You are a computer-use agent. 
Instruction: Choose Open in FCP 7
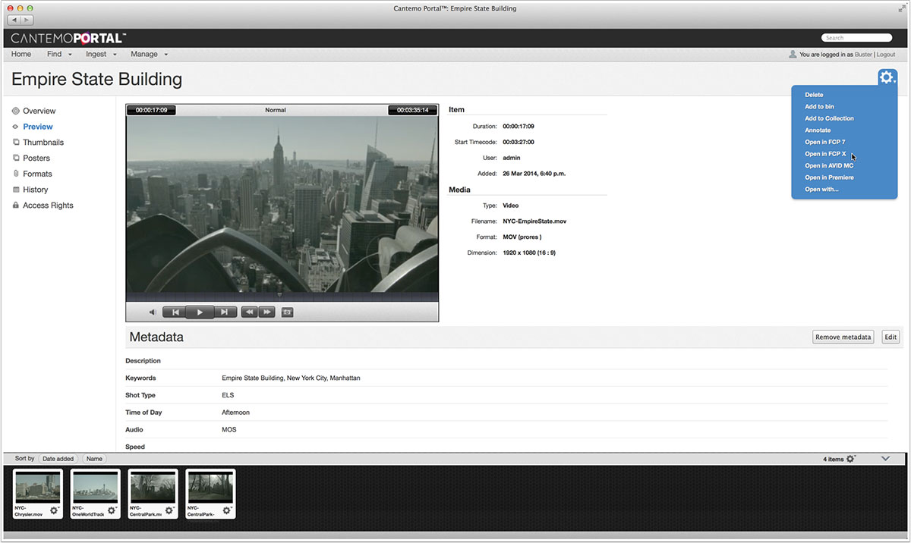(824, 142)
